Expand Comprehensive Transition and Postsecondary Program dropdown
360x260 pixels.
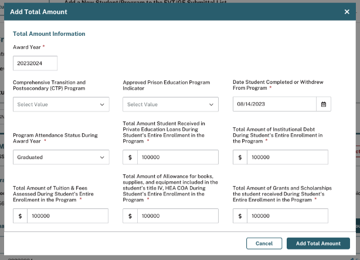pos(61,104)
